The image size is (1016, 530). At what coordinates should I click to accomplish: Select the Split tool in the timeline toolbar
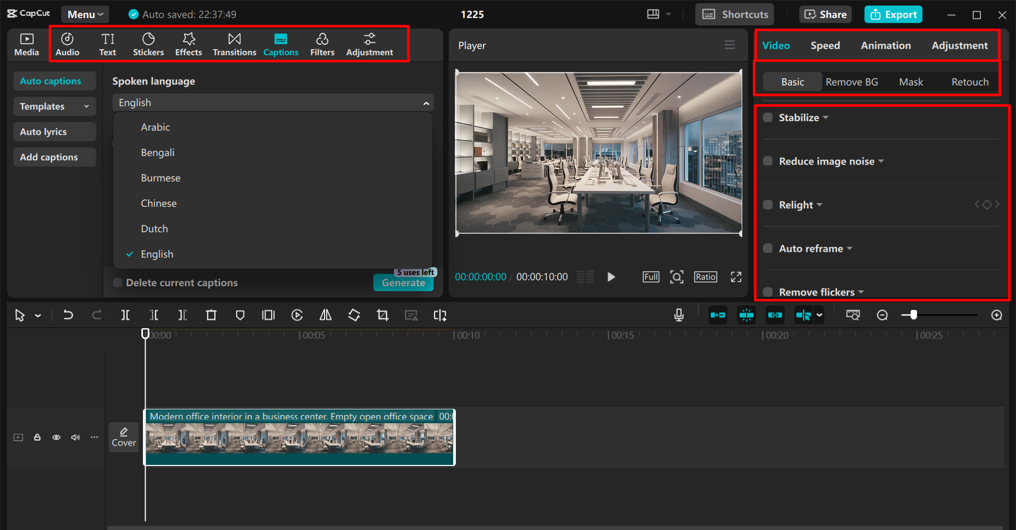pos(125,315)
